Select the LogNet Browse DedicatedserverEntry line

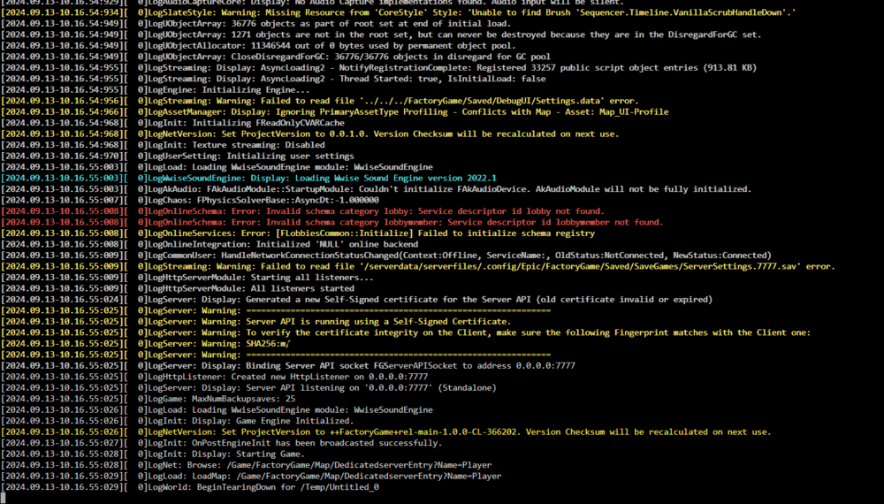click(x=247, y=465)
